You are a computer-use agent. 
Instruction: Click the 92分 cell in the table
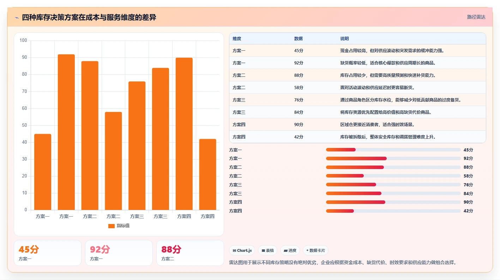pos(299,63)
